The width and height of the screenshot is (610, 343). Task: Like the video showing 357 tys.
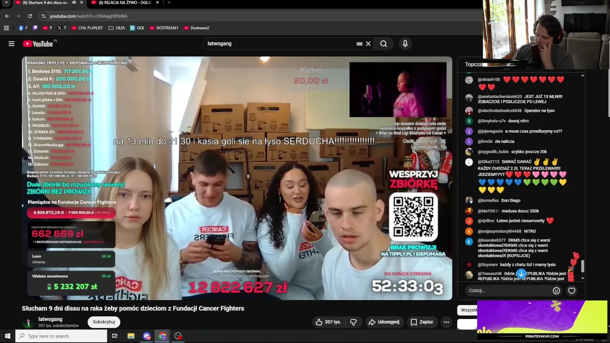pos(328,322)
